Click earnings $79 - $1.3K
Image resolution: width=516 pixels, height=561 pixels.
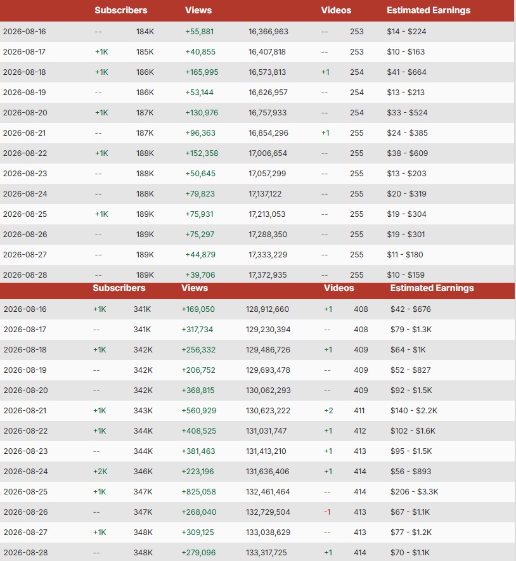point(411,330)
